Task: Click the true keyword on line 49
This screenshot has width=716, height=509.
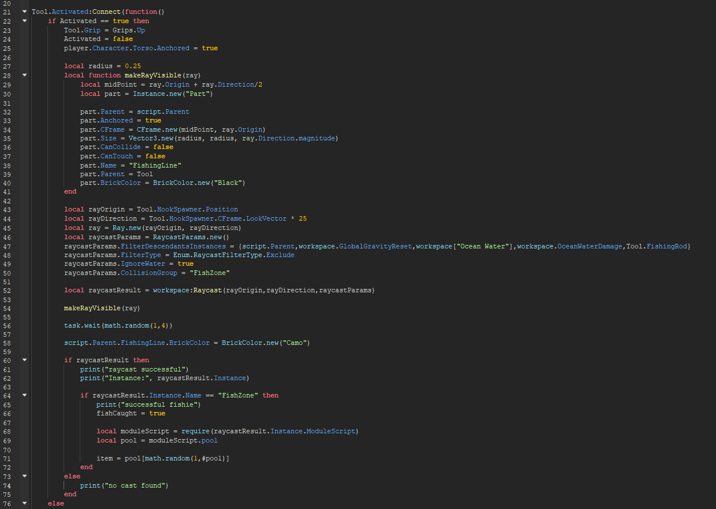Action: 186,263
